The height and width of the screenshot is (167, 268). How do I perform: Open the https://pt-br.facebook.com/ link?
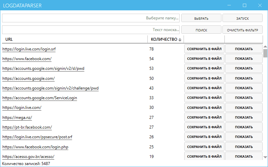pyautogui.click(x=27, y=127)
